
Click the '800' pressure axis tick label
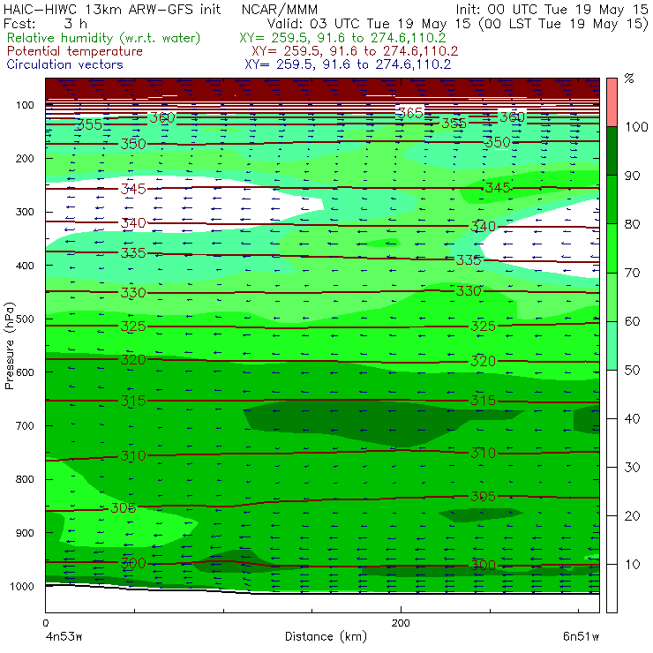(25, 479)
